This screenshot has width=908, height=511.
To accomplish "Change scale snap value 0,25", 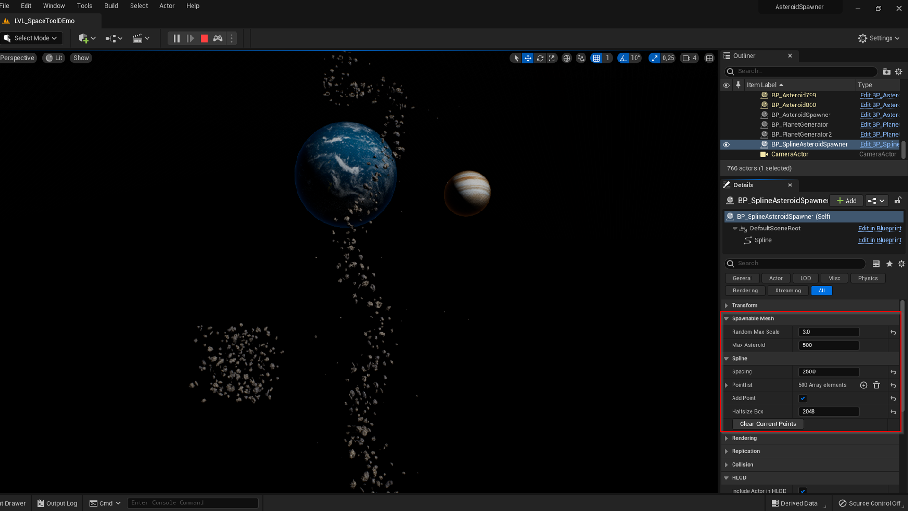I will [668, 58].
